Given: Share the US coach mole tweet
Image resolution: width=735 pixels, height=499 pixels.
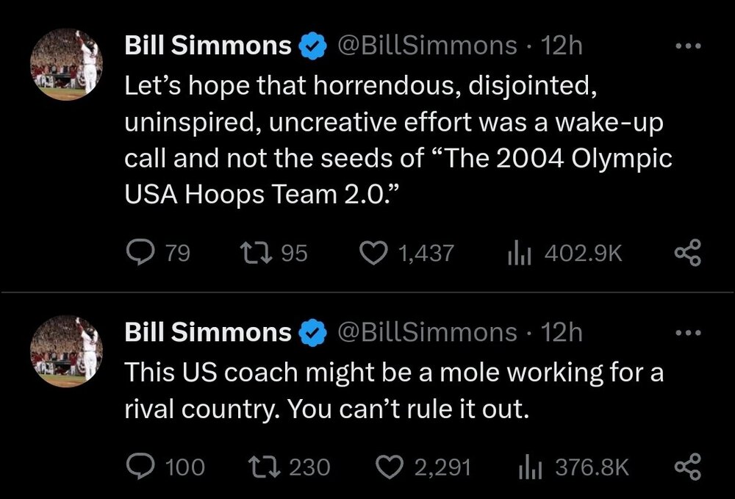Looking at the screenshot, I should (689, 467).
